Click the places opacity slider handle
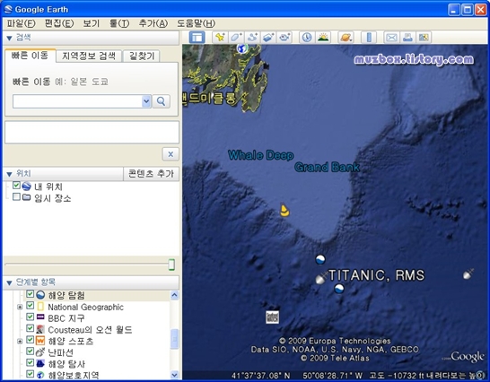490x382 pixels. click(x=171, y=265)
